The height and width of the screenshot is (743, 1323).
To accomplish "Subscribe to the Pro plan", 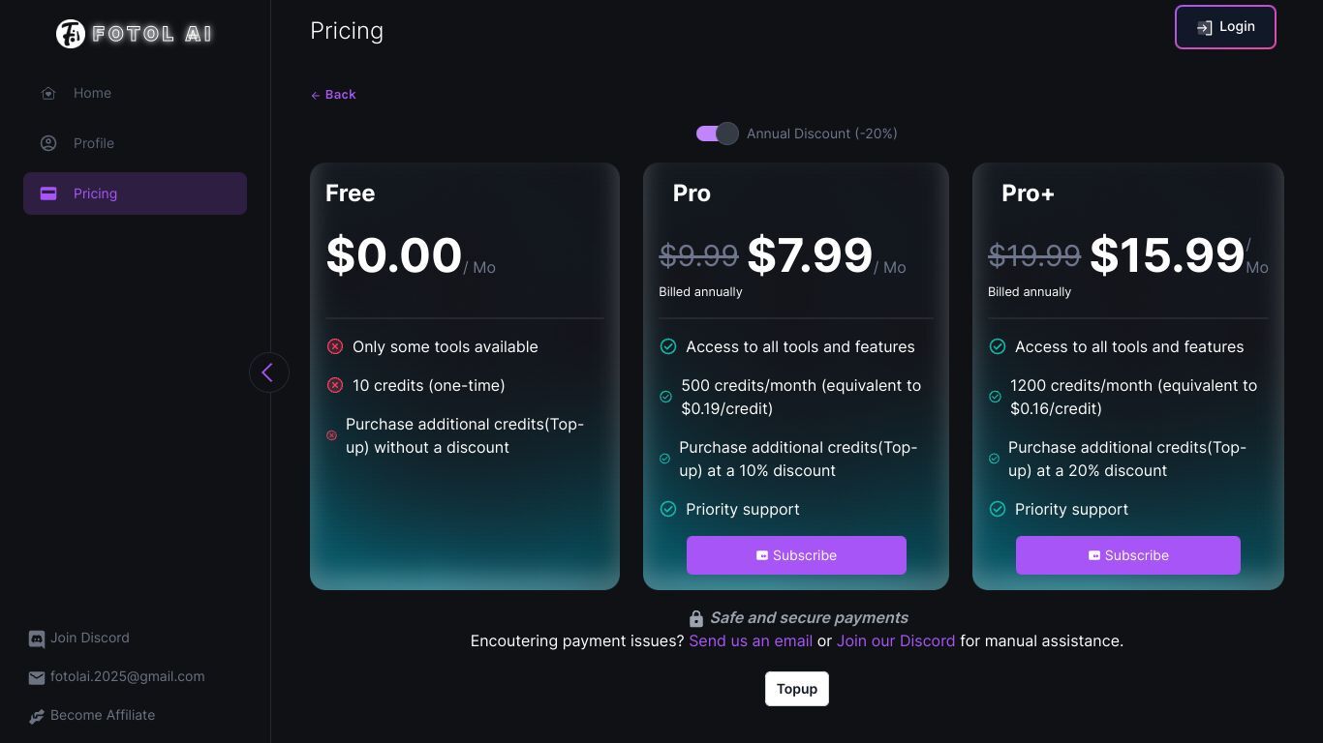I will pyautogui.click(x=796, y=555).
